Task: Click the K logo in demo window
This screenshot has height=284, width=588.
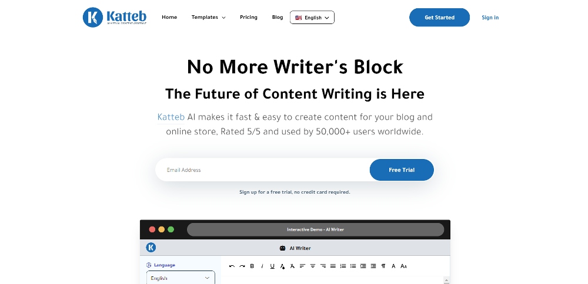Action: tap(151, 248)
